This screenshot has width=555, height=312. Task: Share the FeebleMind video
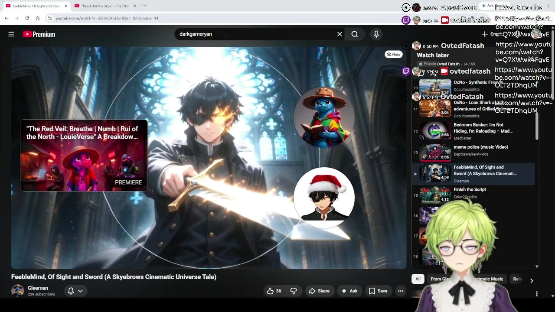[x=319, y=291]
